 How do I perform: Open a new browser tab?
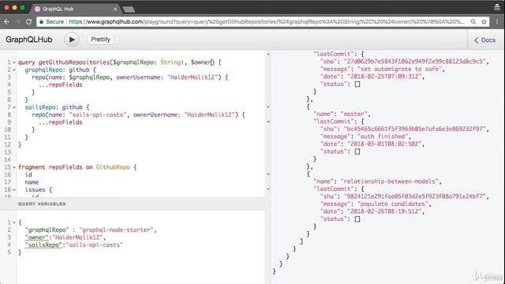pyautogui.click(x=129, y=9)
